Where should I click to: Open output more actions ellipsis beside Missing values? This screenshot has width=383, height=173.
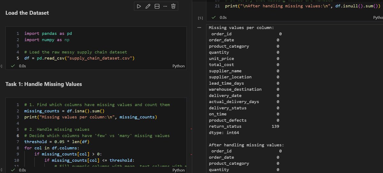pos(199,27)
